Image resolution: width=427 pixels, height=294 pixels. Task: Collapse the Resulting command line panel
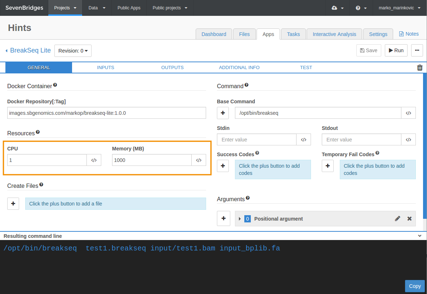point(420,236)
